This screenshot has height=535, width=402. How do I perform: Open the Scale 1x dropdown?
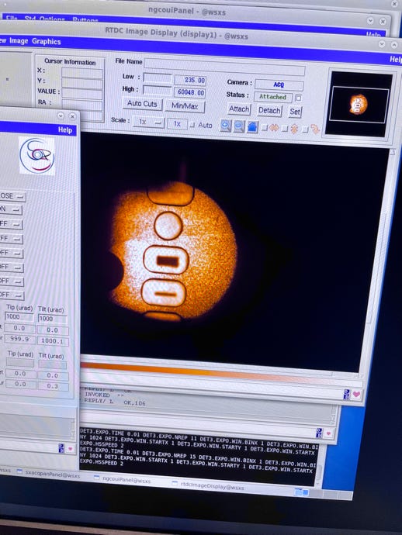click(148, 123)
